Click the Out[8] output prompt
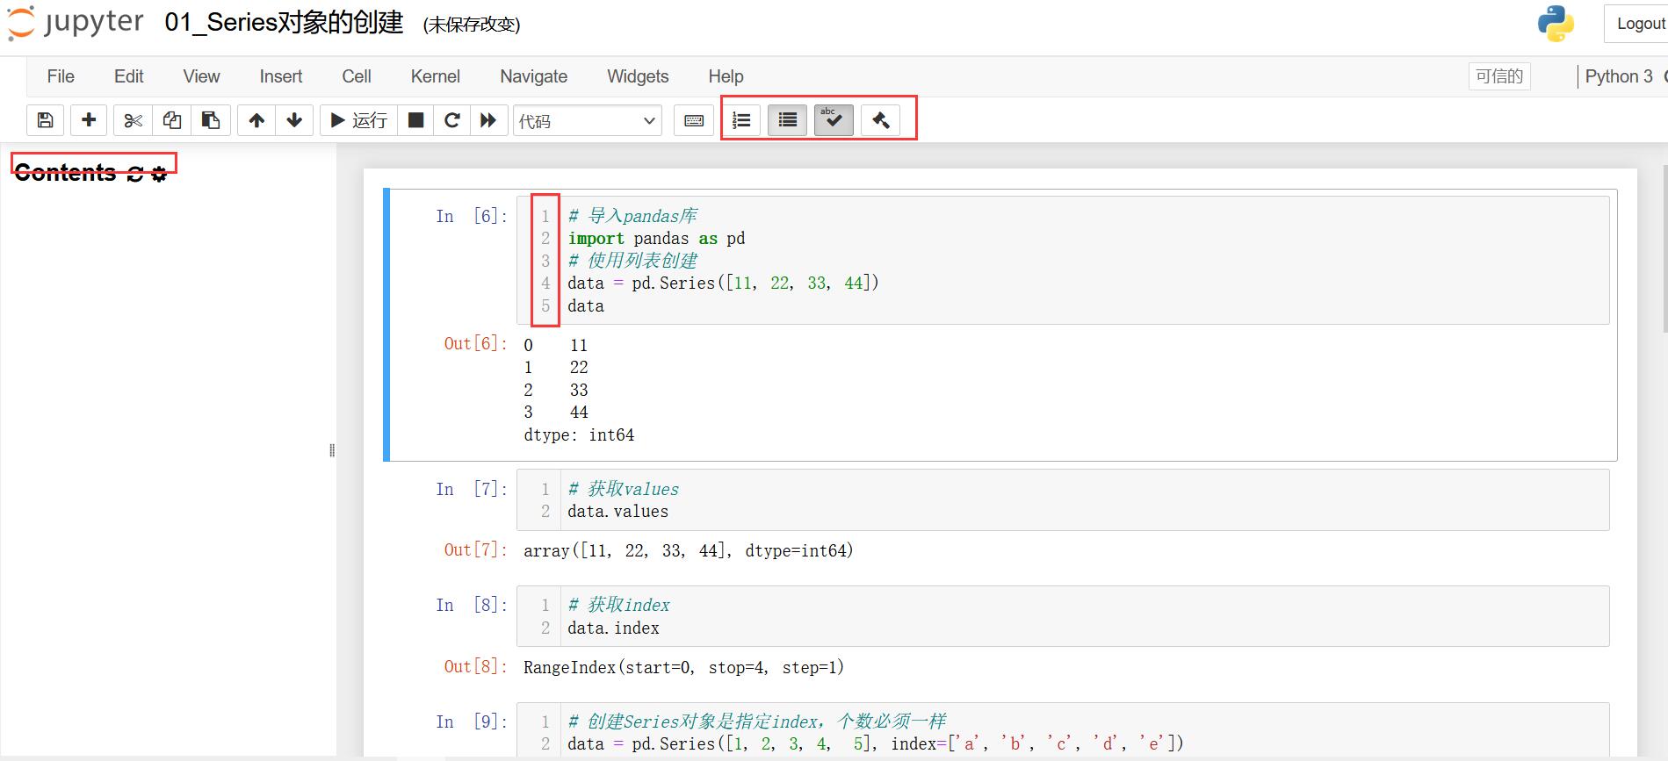This screenshot has width=1668, height=761. pos(475,666)
